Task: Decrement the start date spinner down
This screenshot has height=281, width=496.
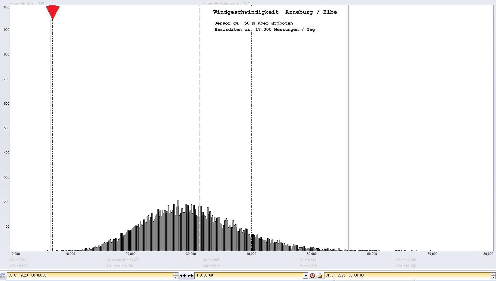Action: tap(176, 277)
